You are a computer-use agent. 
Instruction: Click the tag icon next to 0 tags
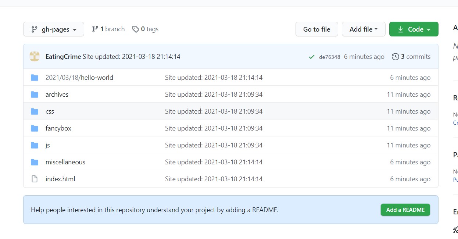[136, 29]
